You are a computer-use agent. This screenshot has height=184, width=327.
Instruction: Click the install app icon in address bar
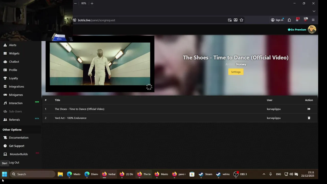click(236, 20)
